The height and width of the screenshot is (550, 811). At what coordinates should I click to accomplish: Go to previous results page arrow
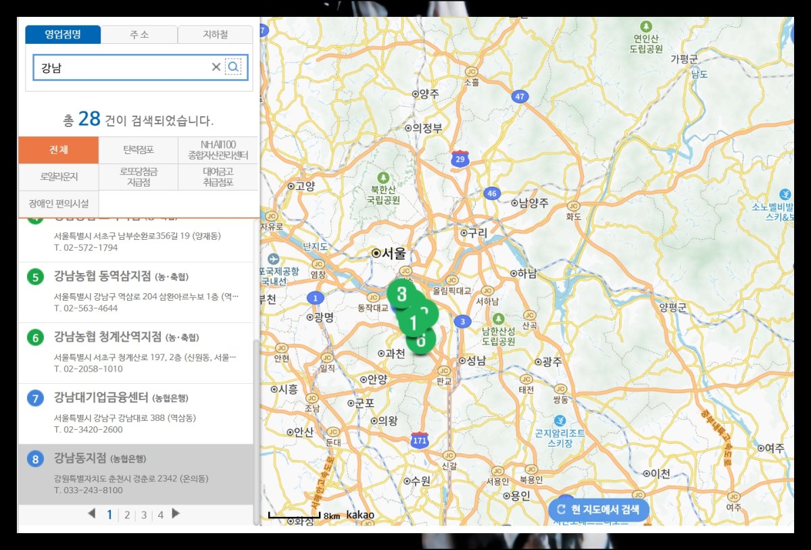pyautogui.click(x=92, y=514)
